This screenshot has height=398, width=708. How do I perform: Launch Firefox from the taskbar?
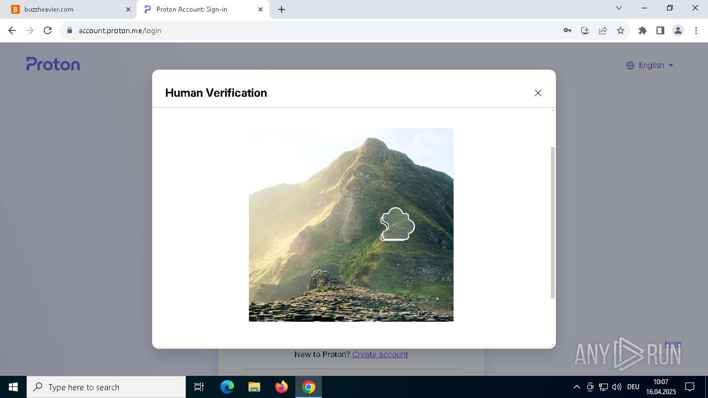282,387
